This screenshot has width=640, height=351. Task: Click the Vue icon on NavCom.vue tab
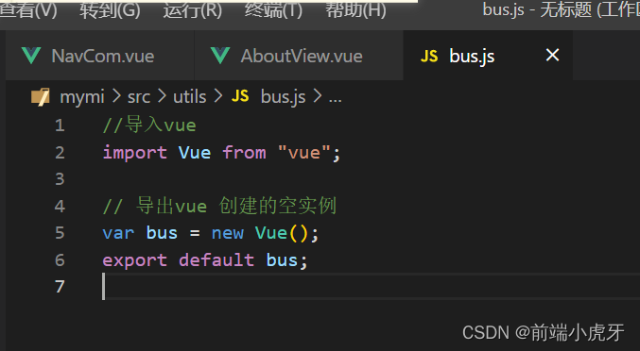point(31,56)
